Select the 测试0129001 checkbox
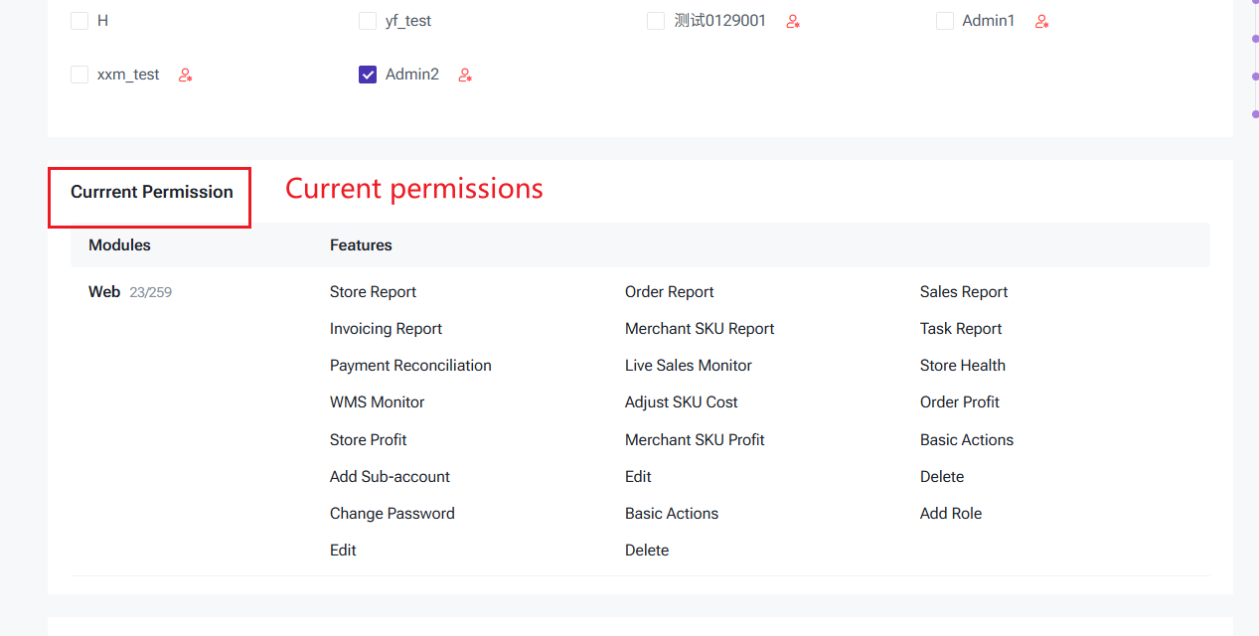Image resolution: width=1259 pixels, height=636 pixels. click(x=656, y=21)
